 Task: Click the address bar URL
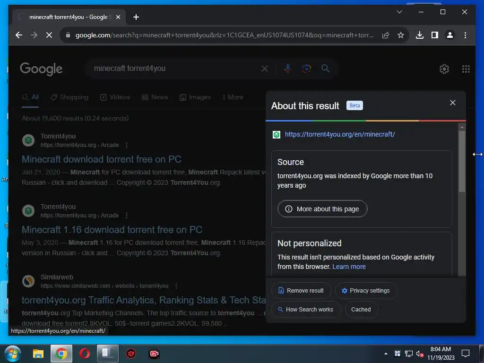click(x=225, y=35)
